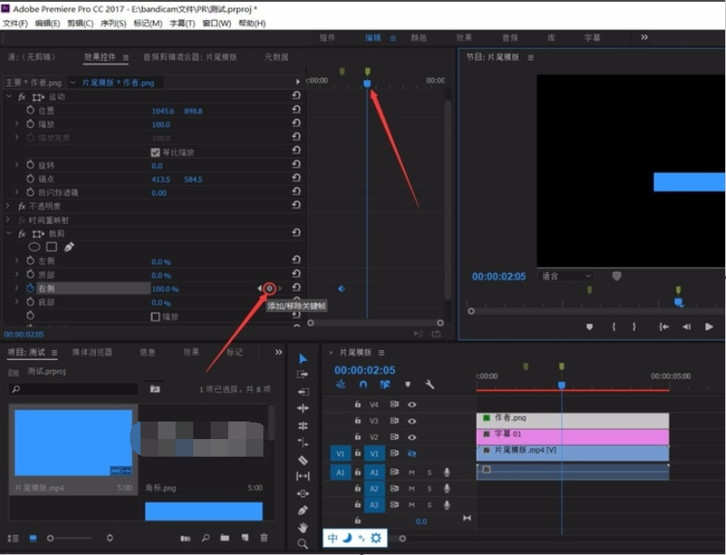Select the Selection tool arrow

pos(303,358)
